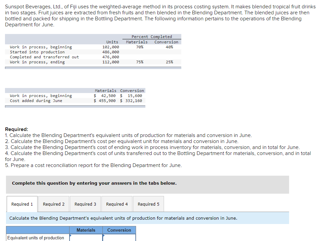This screenshot has width=332, height=241.
Task: Open the Required 2 tab
Action: coord(53,204)
